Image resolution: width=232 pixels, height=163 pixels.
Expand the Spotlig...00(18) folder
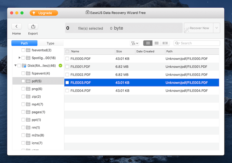[x=19, y=58]
